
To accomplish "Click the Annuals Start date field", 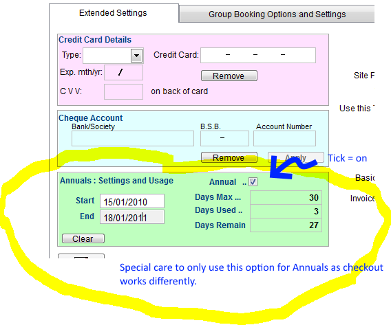I will tap(132, 201).
